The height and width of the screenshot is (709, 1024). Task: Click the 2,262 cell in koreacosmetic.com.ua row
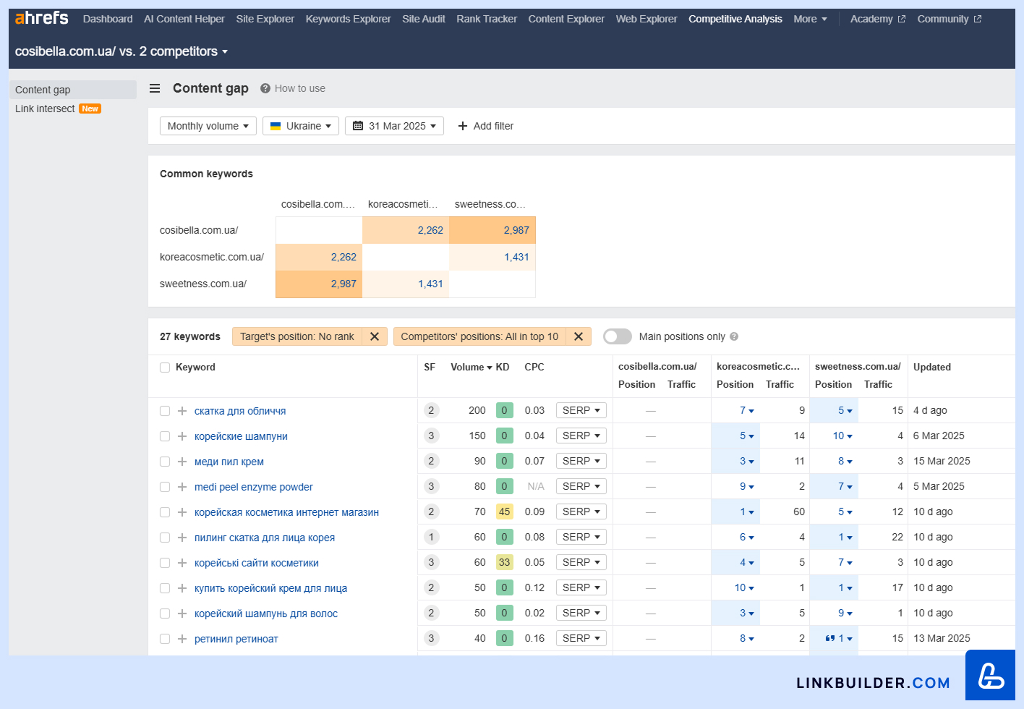click(x=344, y=257)
